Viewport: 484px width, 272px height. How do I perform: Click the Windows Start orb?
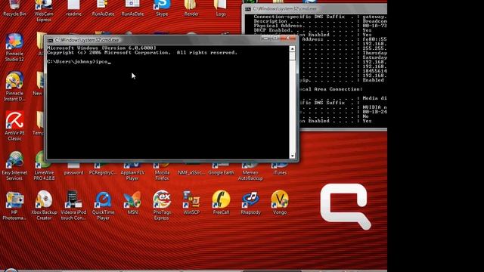(11, 270)
